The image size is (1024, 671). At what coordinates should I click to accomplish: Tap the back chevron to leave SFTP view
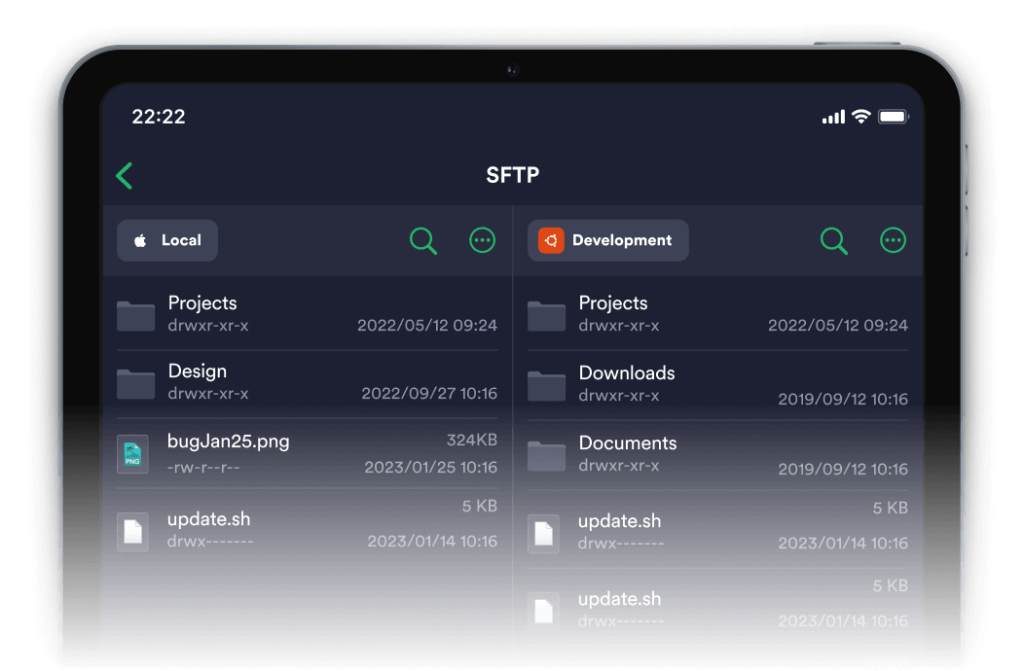pyautogui.click(x=124, y=175)
